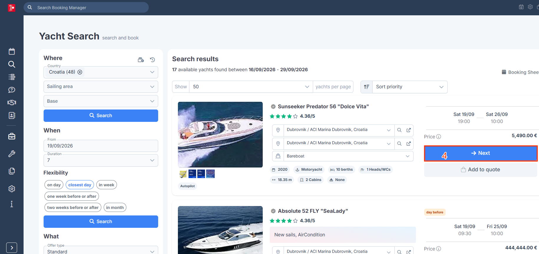Click the red Booking Manager logo
Viewport: 539px width, 254px height.
[11, 8]
